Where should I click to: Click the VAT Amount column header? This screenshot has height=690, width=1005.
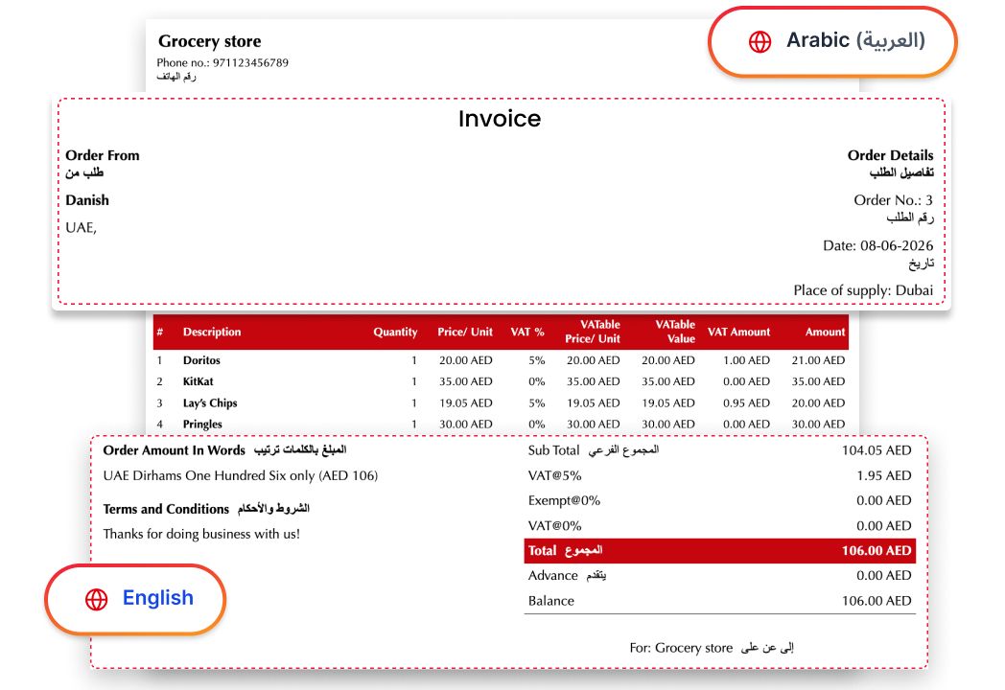pyautogui.click(x=738, y=332)
